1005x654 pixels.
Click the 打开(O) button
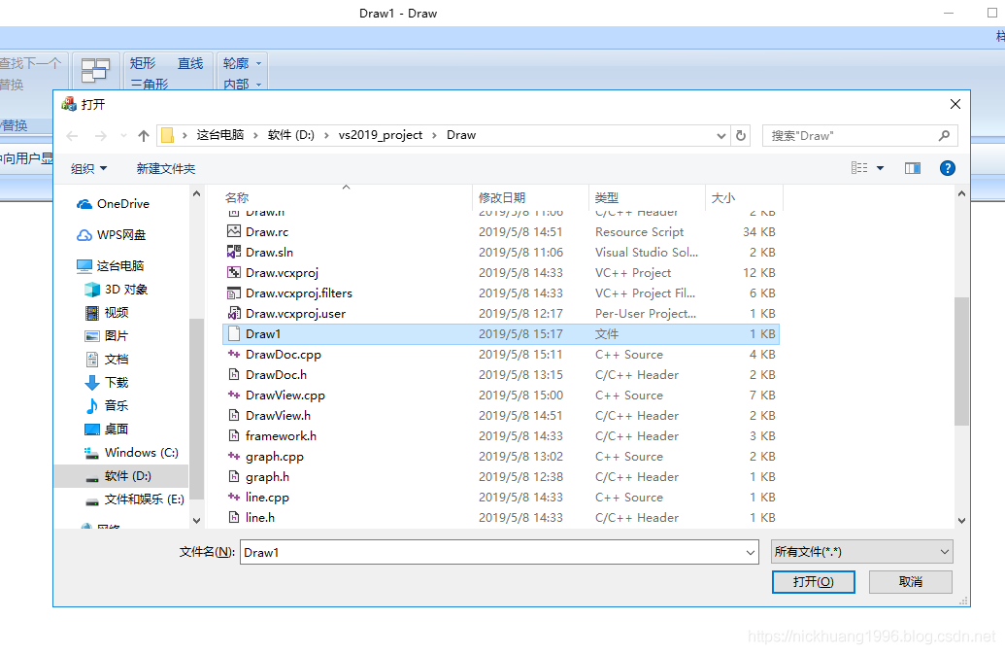pos(814,581)
